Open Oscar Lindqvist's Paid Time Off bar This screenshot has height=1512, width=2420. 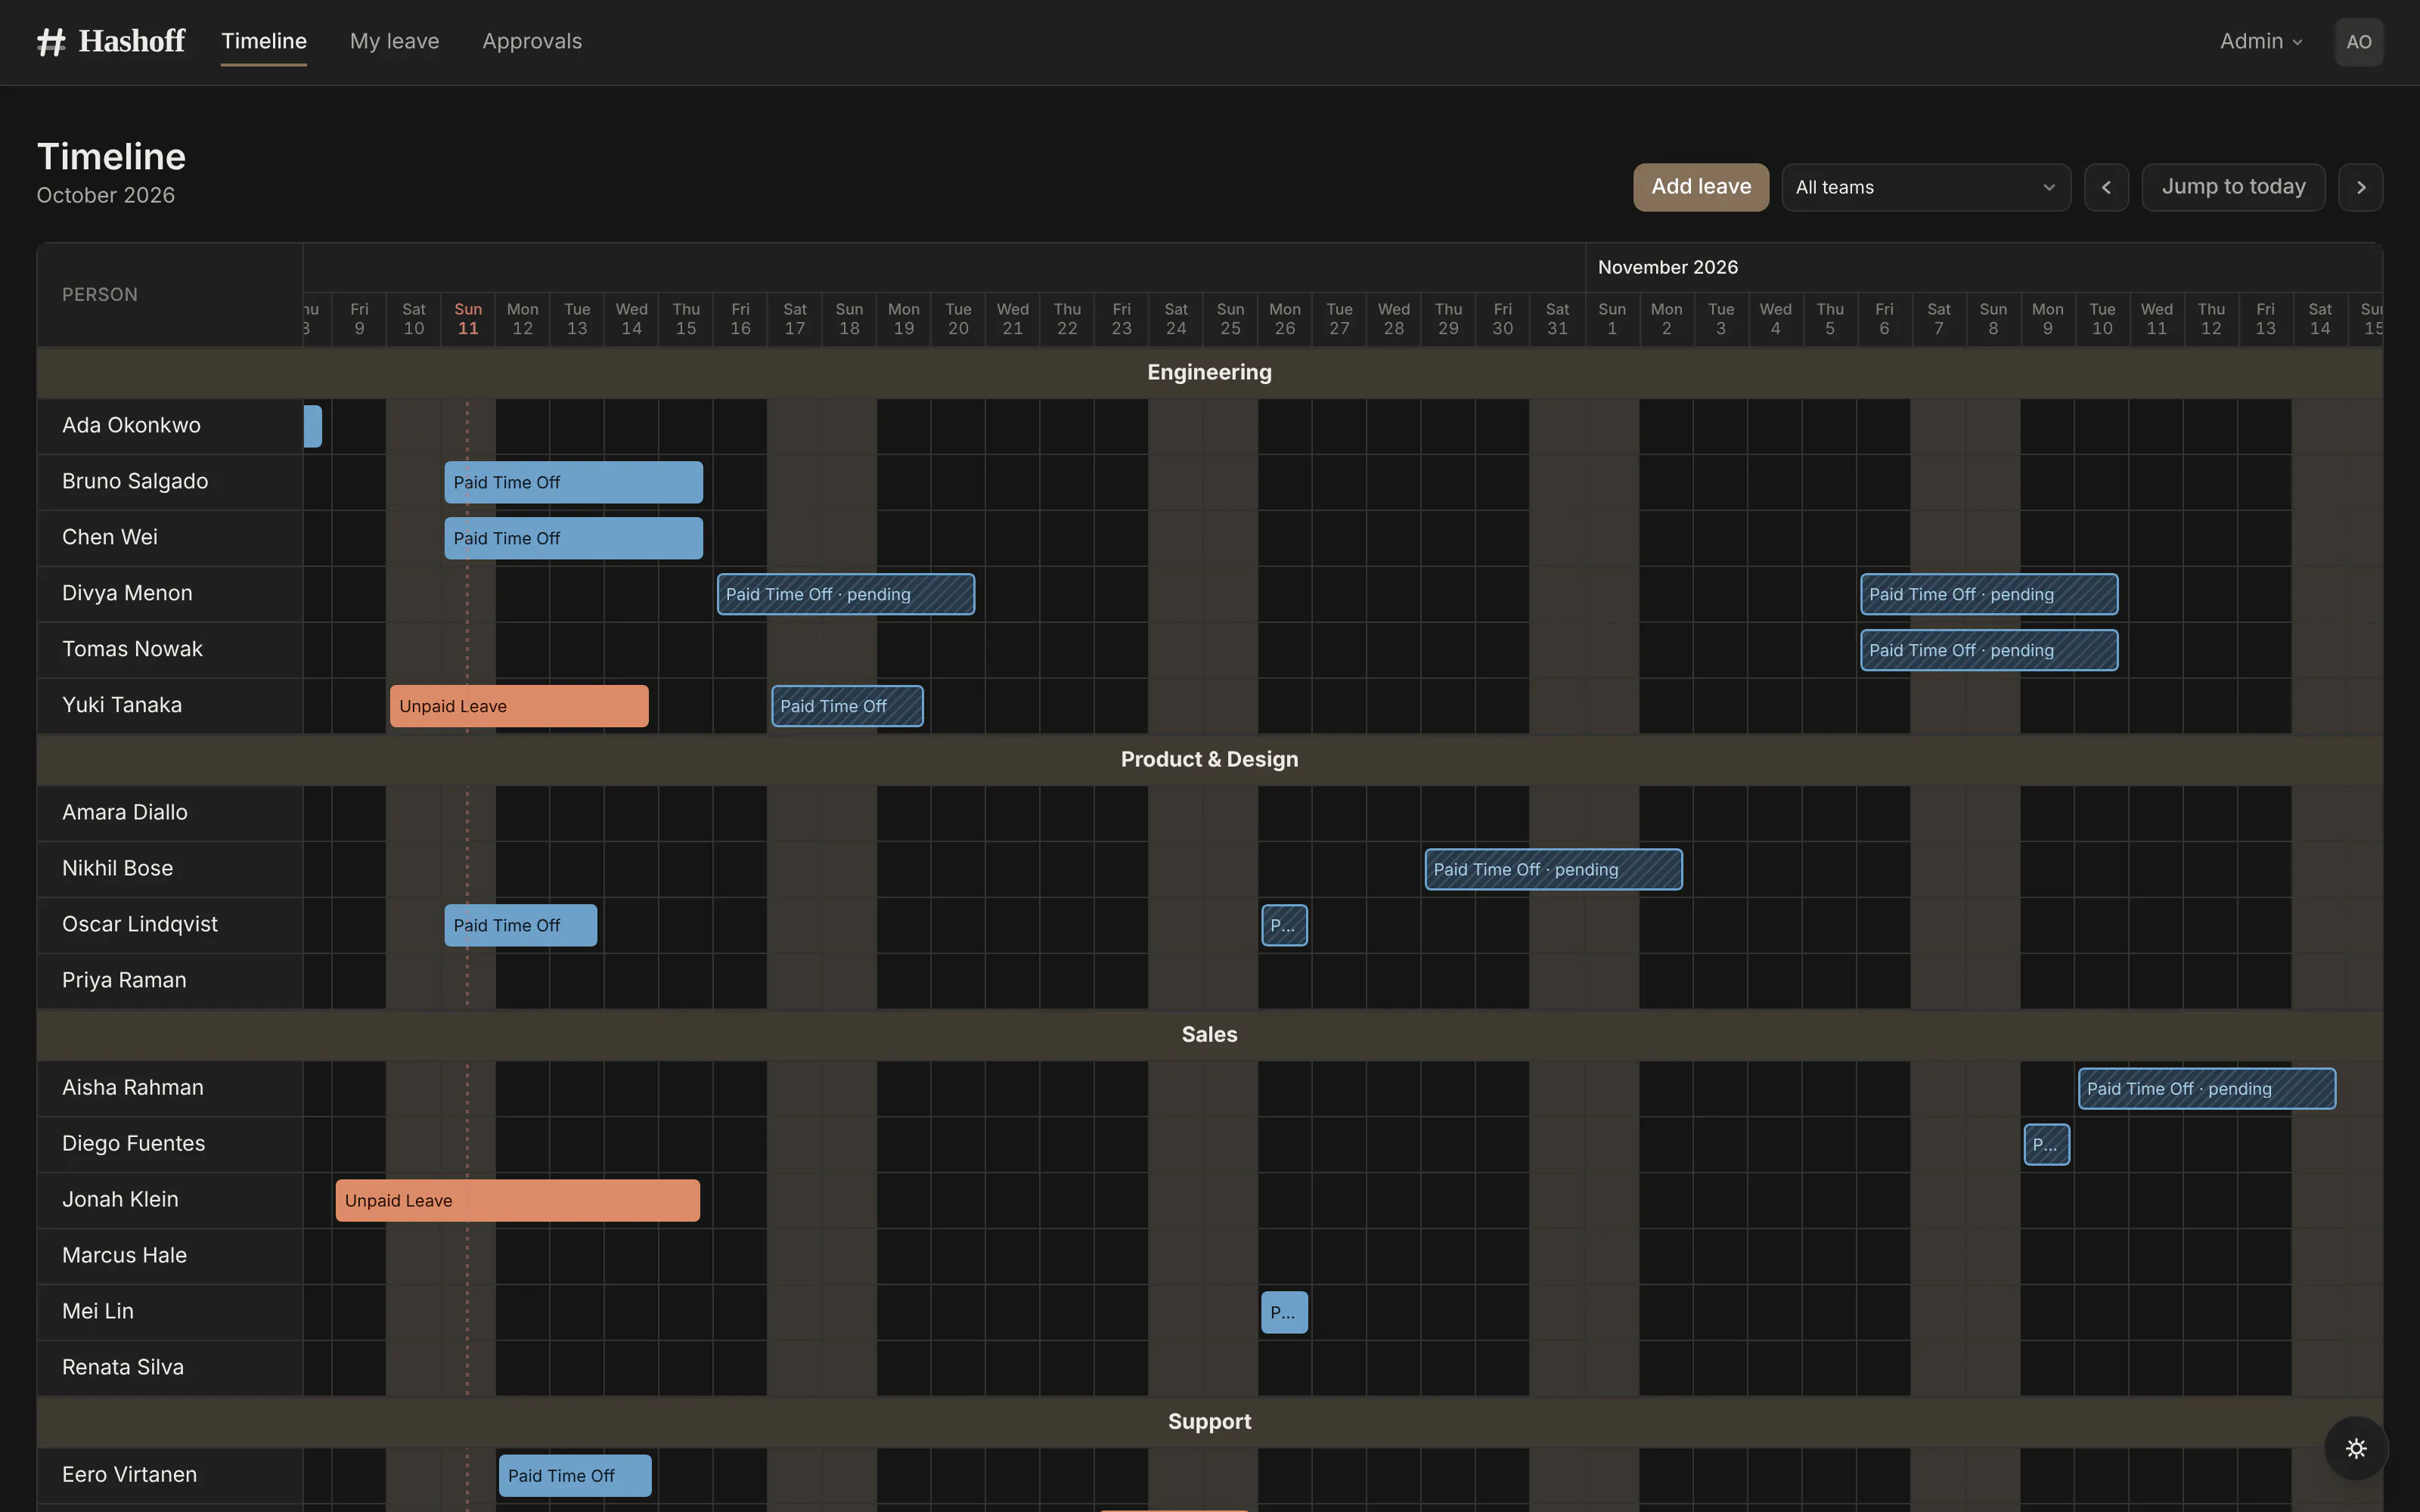click(x=520, y=925)
